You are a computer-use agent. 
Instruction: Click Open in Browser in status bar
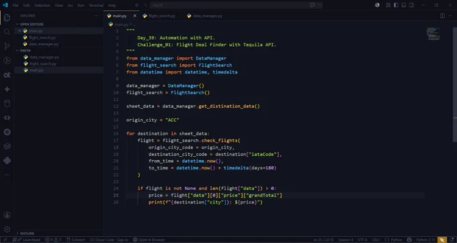pos(149,240)
